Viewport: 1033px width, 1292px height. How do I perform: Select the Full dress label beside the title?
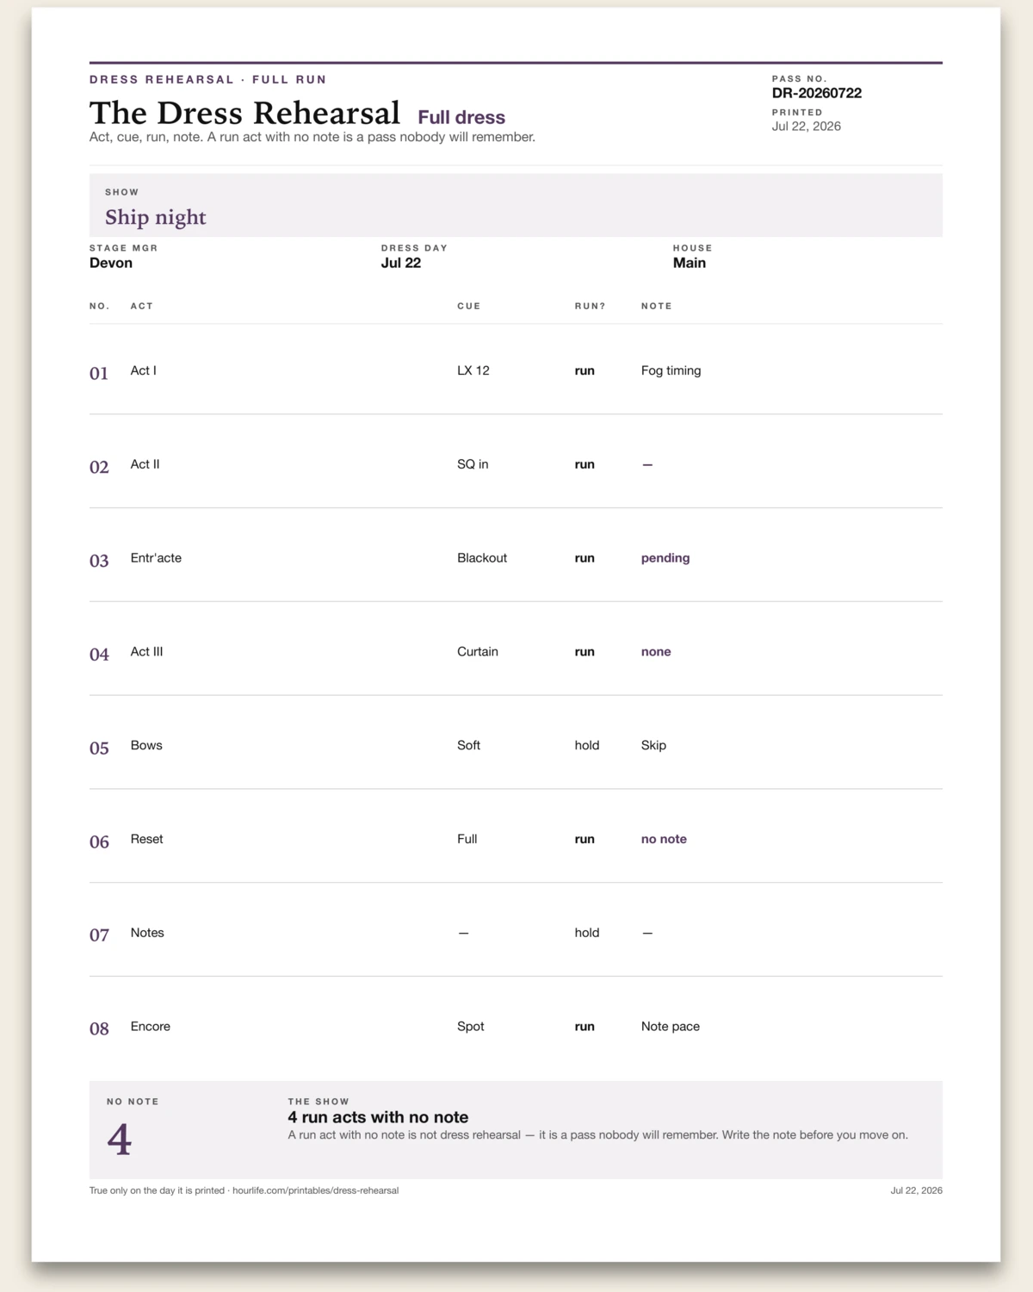pos(461,117)
